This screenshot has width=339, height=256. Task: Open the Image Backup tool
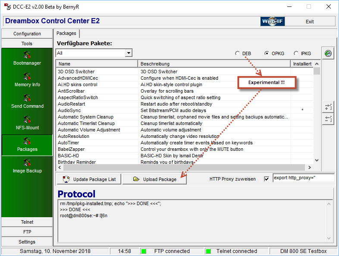point(27,166)
